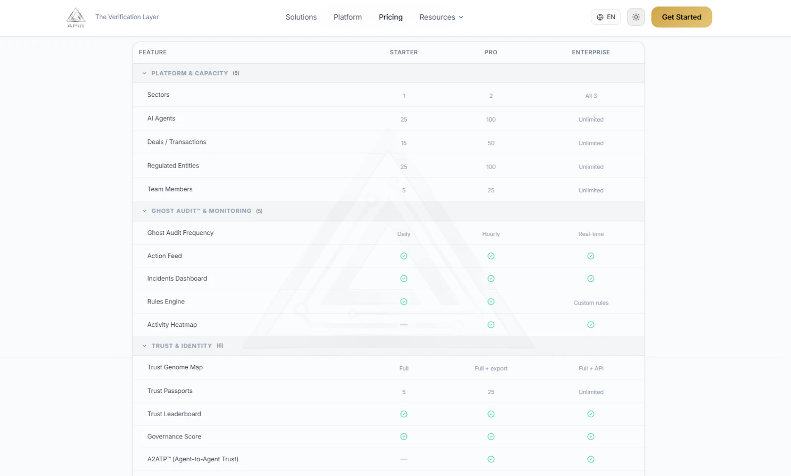Click the 'Hourly' audit frequency cell
This screenshot has width=791, height=476.
pos(491,234)
